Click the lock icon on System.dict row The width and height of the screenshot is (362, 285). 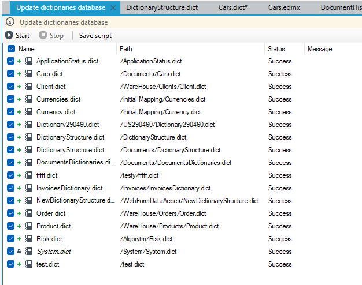click(19, 252)
